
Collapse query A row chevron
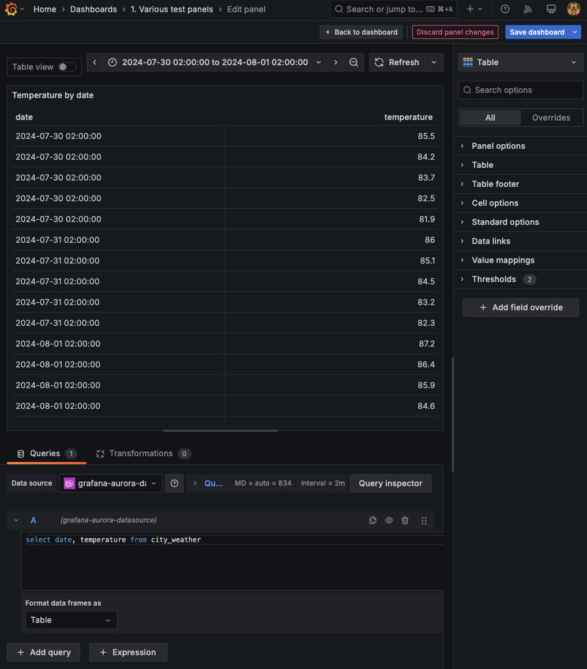click(16, 520)
